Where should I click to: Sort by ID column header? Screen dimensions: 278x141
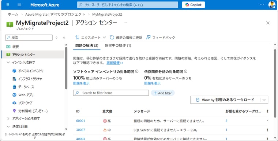[x=78, y=111]
